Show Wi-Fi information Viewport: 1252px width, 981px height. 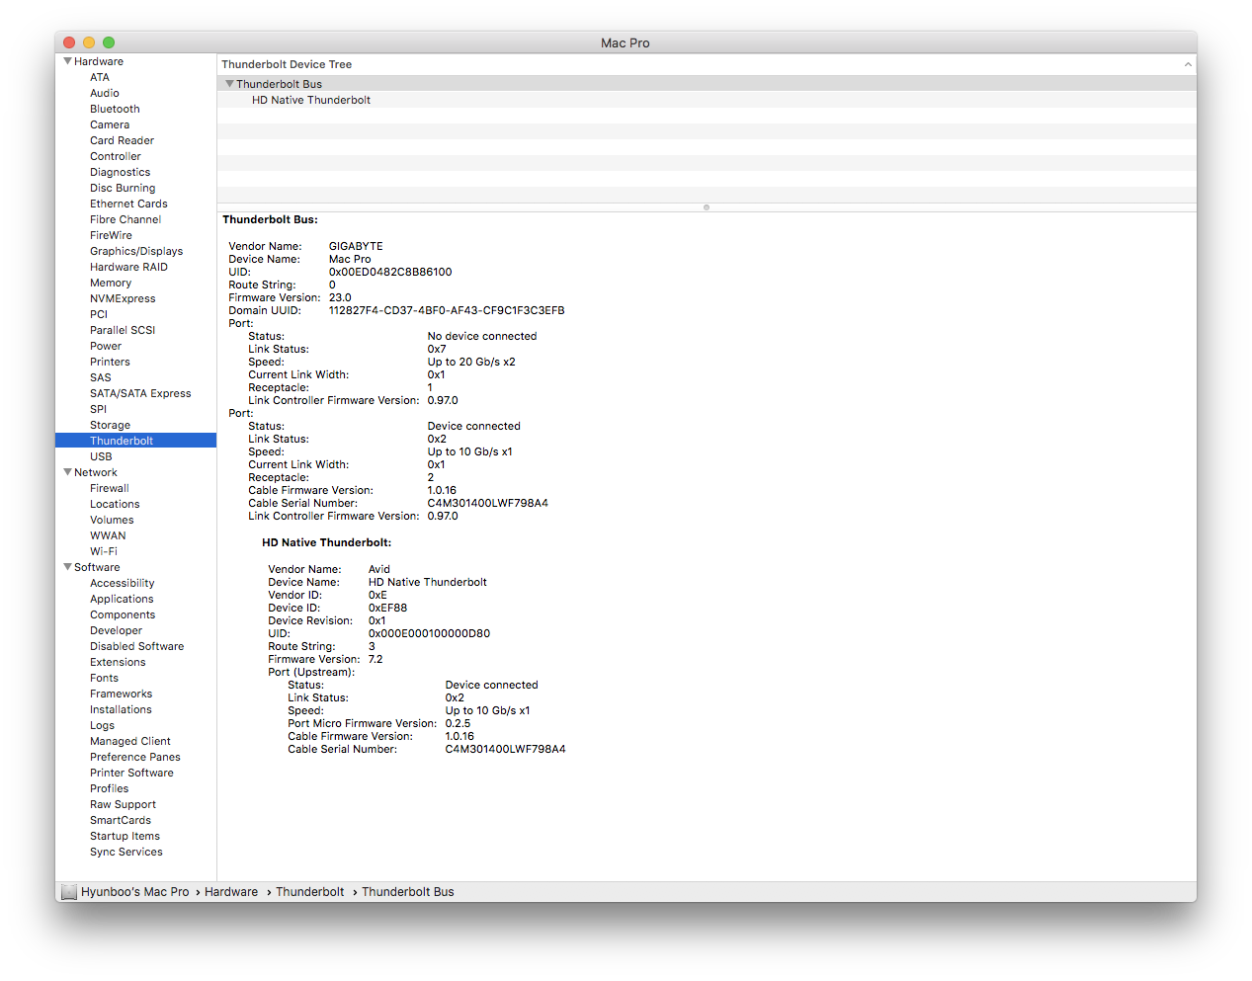(104, 551)
